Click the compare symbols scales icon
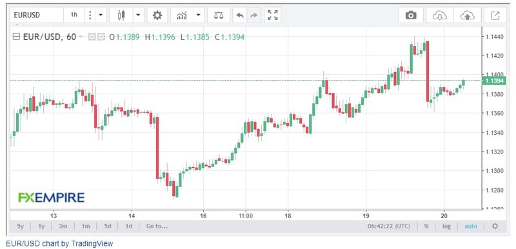This screenshot has height=249, width=516. pyautogui.click(x=218, y=15)
